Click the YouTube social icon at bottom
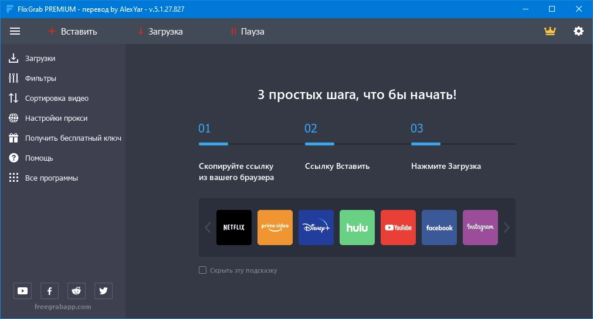 point(23,291)
